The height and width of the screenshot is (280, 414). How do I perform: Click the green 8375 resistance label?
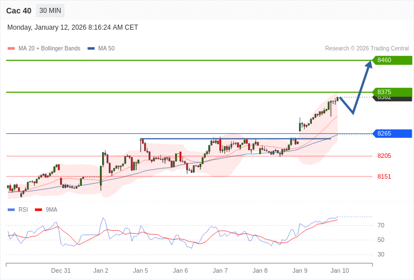pos(392,92)
